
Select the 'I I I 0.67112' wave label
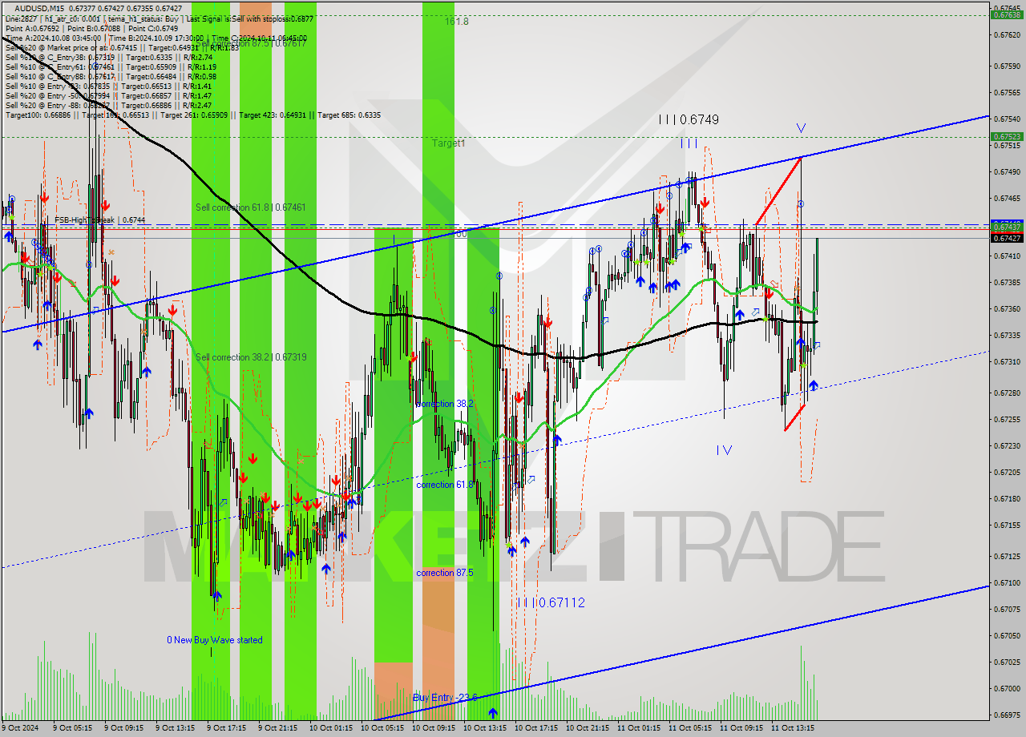(551, 602)
